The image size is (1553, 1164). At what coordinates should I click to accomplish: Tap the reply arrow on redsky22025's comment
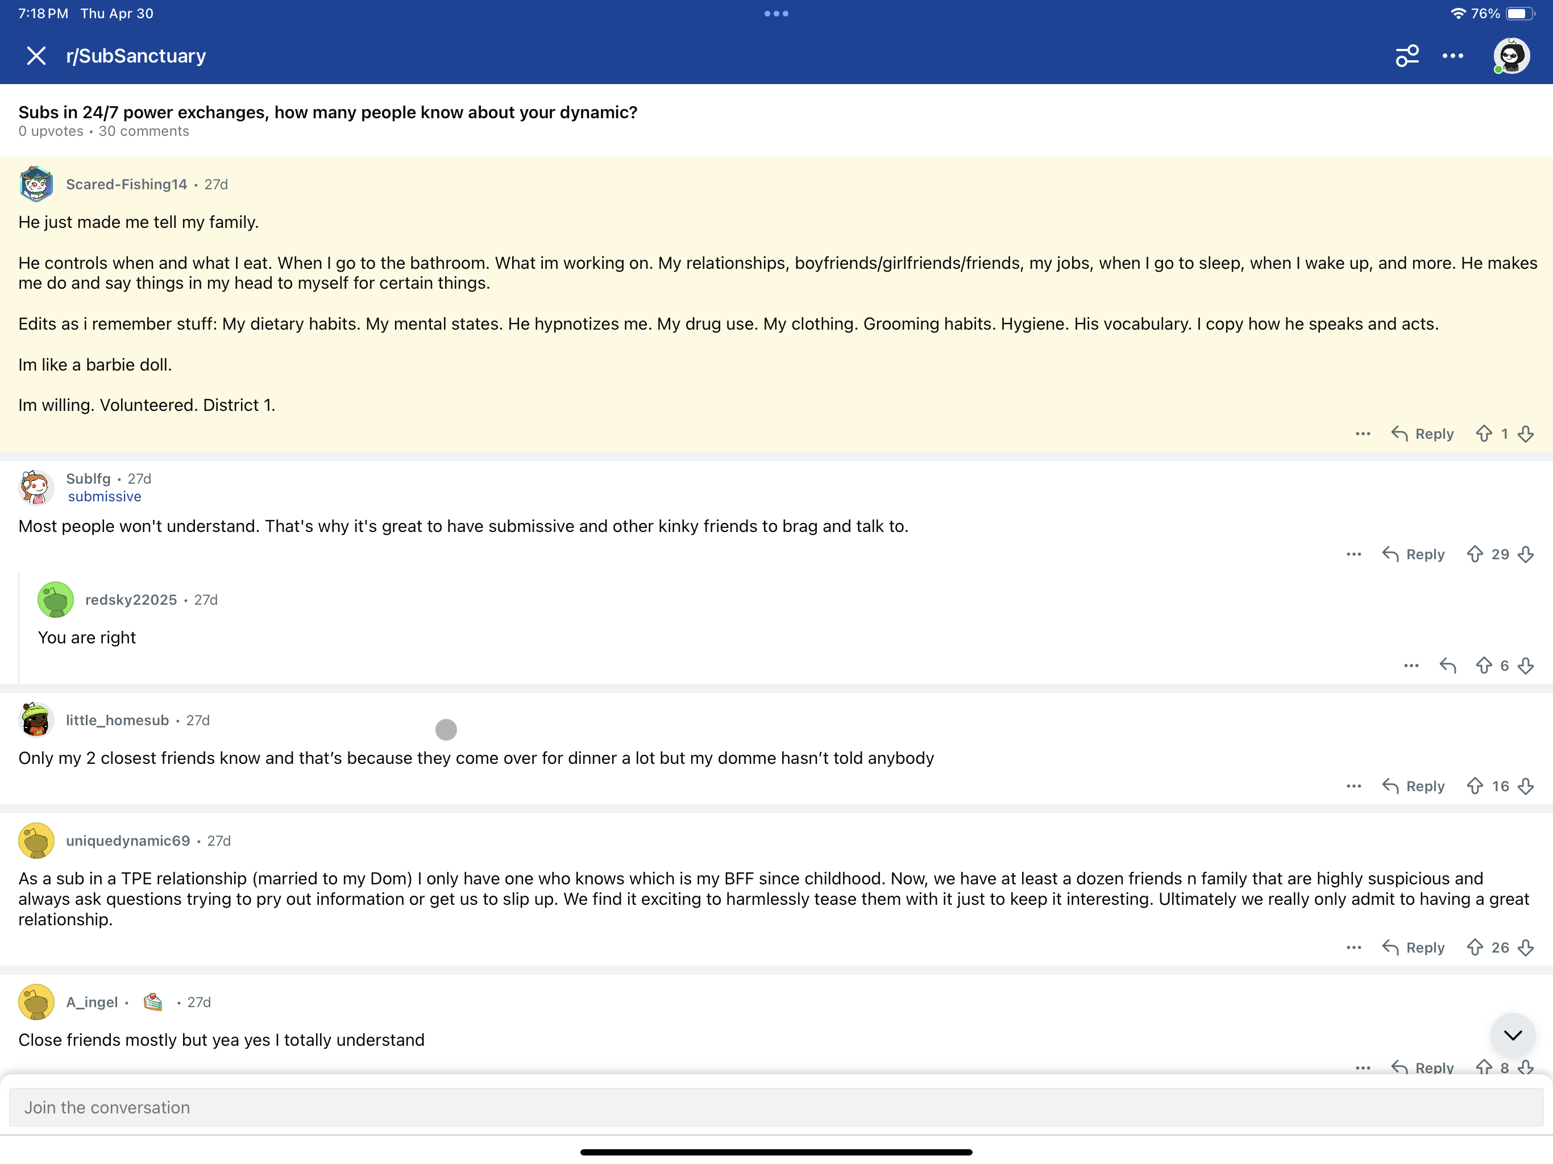[x=1448, y=666]
